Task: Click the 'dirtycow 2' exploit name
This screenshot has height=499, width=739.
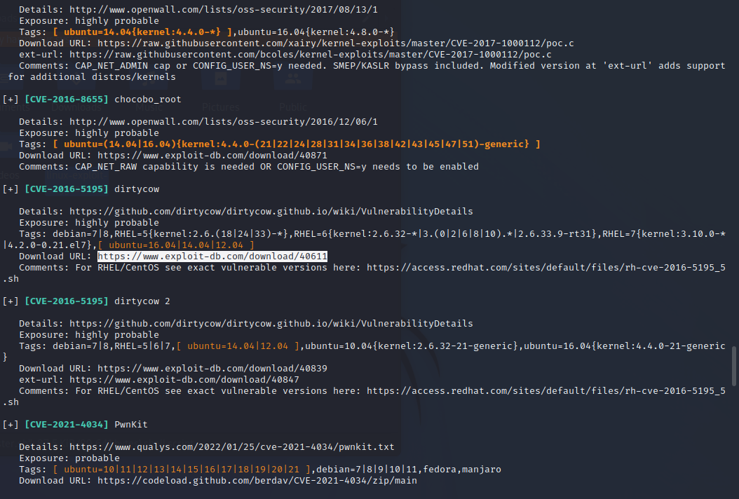Action: 142,301
